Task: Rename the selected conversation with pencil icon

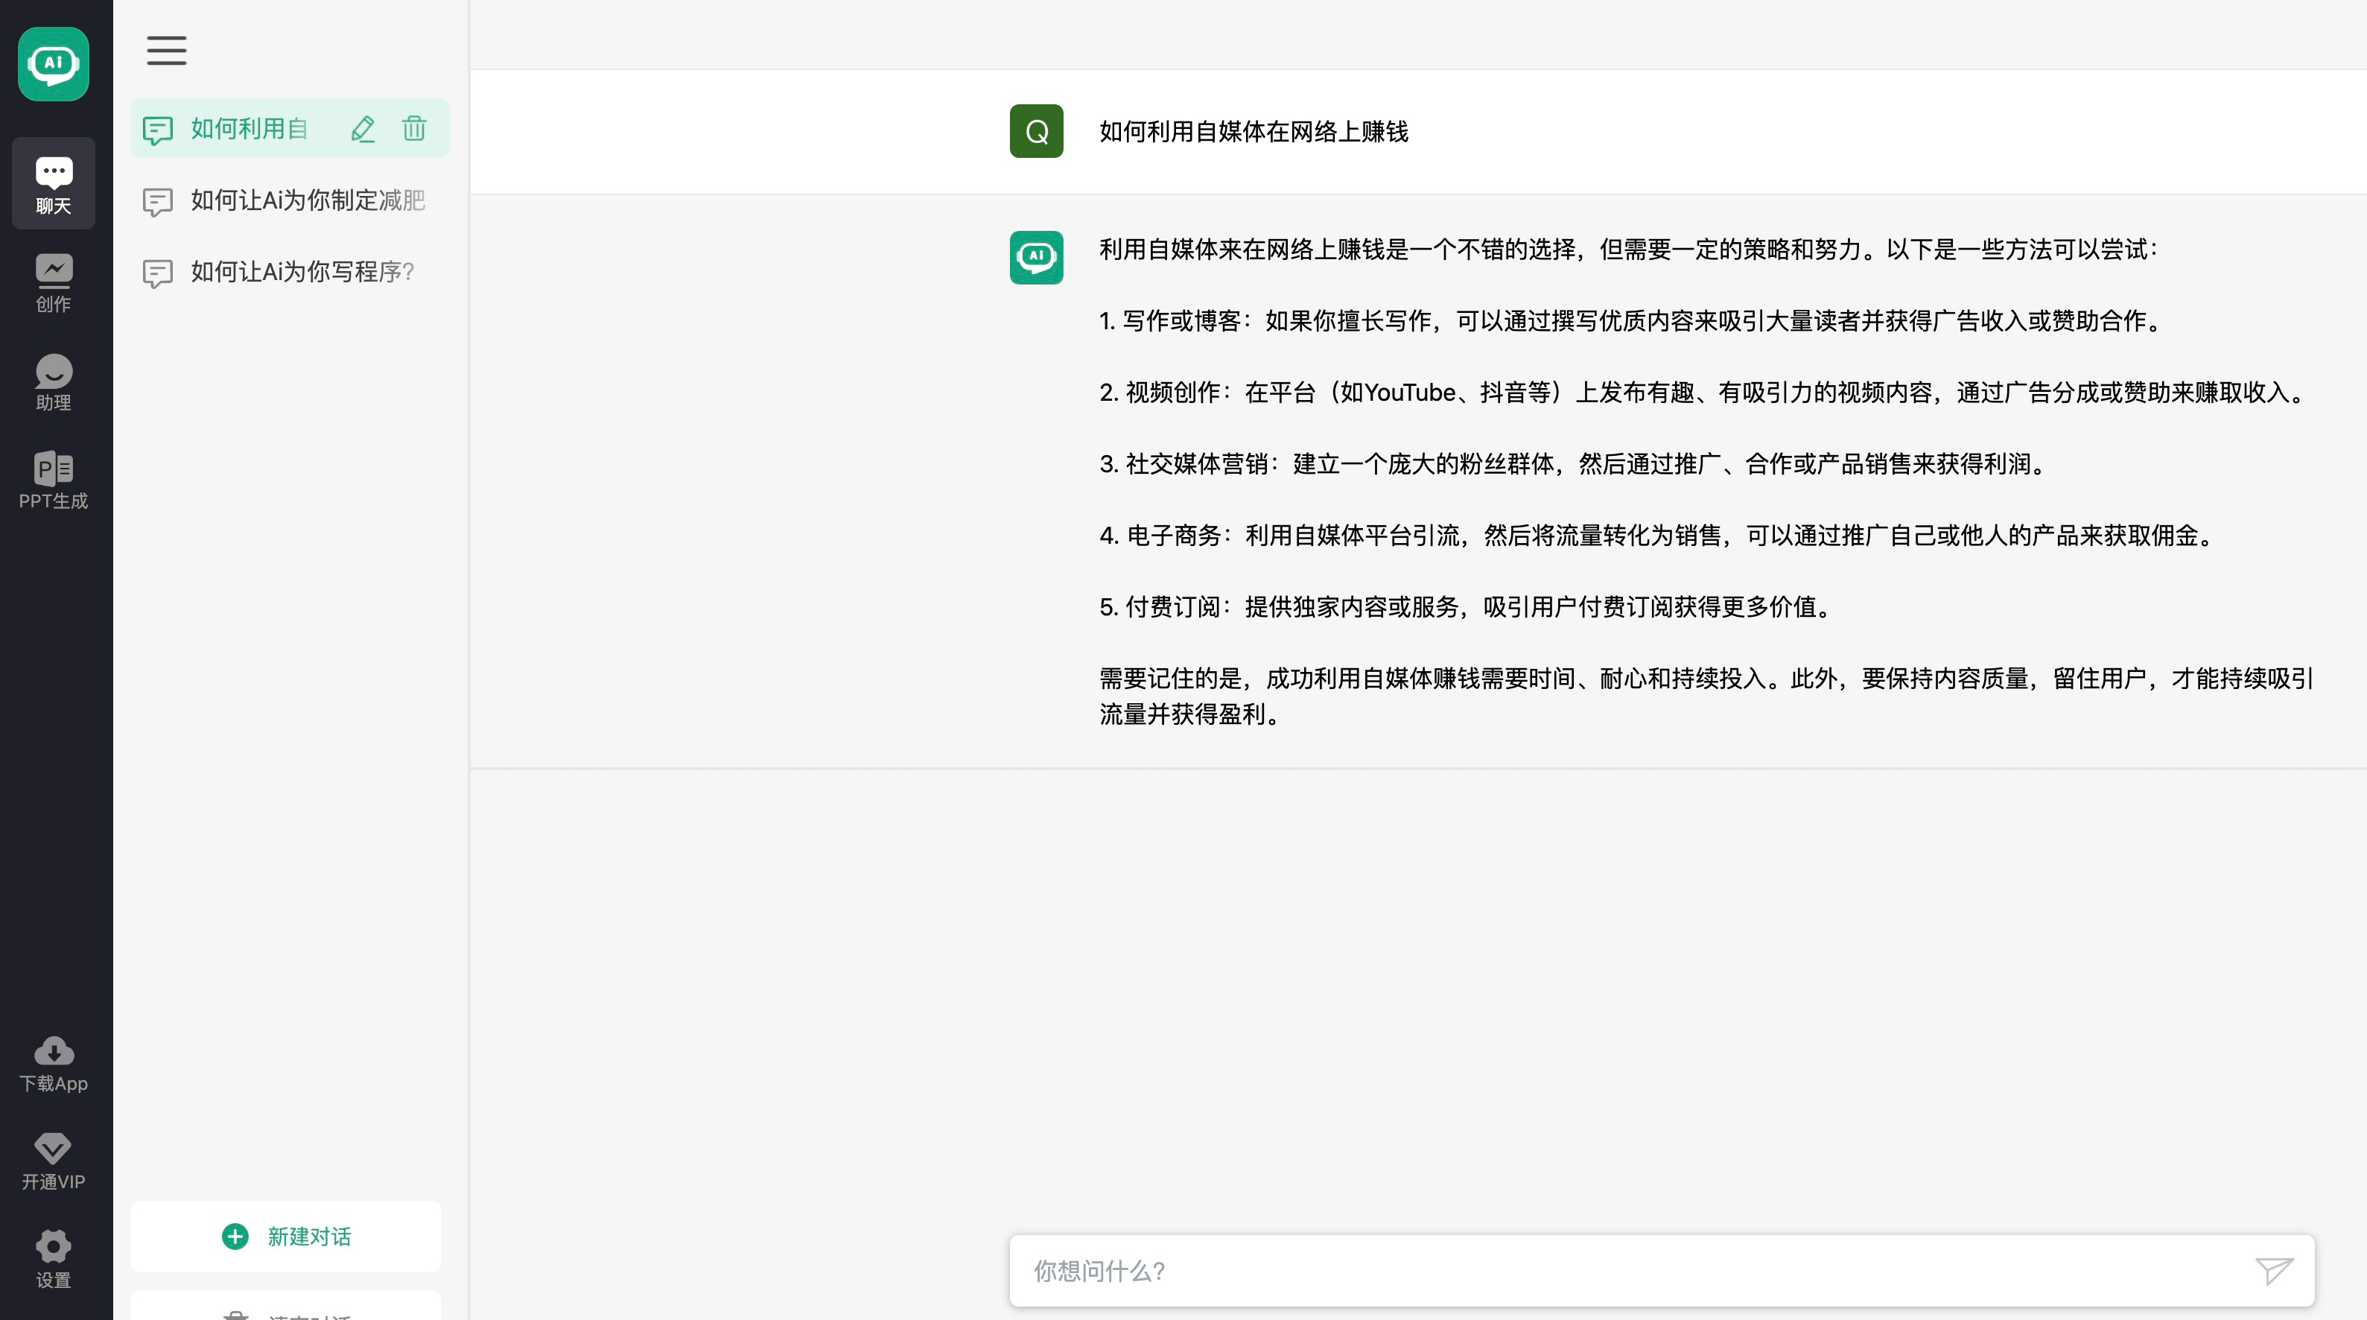Action: [x=363, y=129]
